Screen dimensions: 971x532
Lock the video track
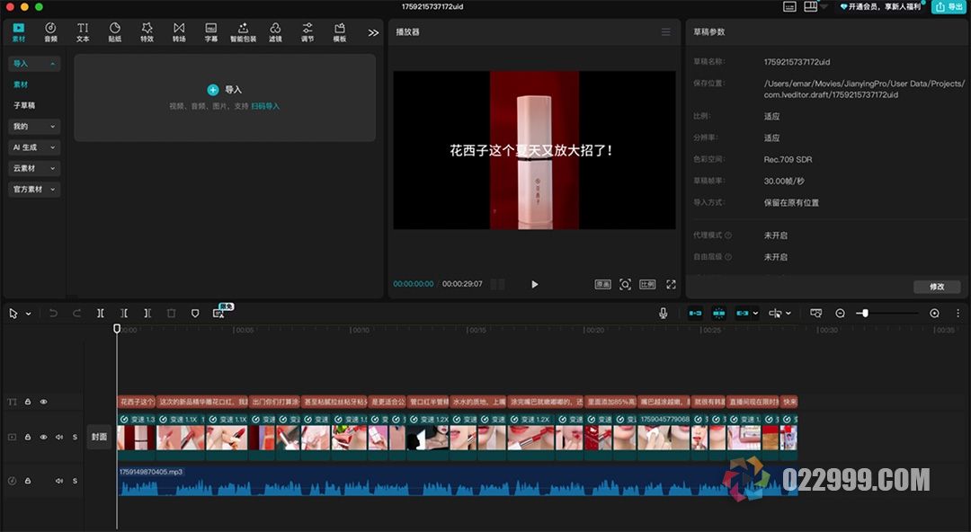28,438
